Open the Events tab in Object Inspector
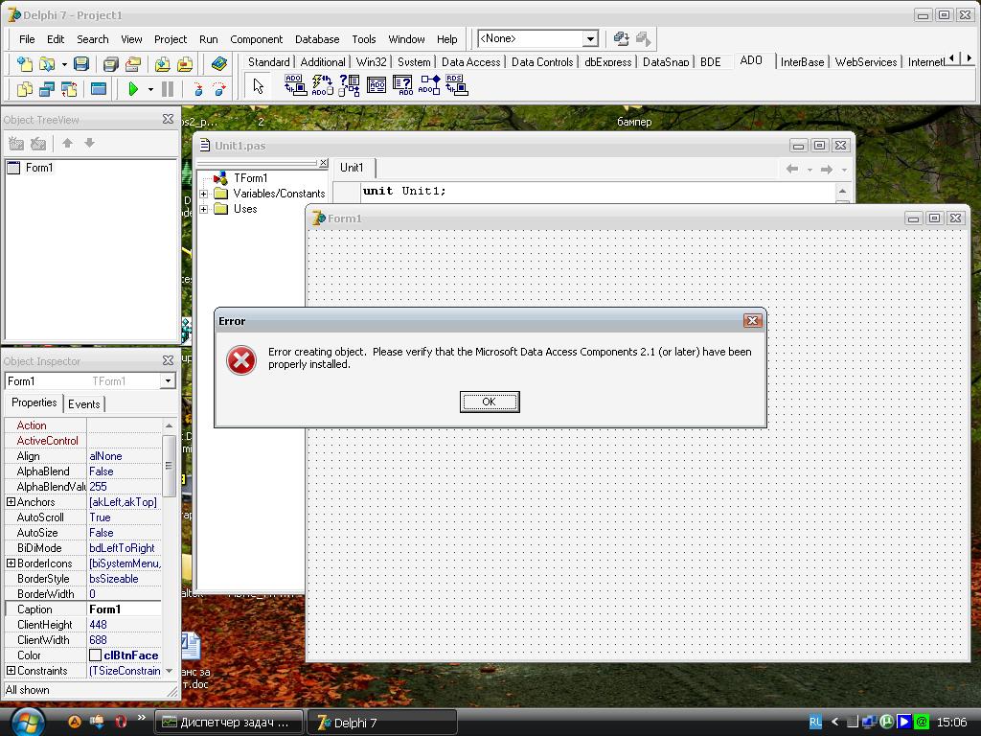 (x=84, y=403)
